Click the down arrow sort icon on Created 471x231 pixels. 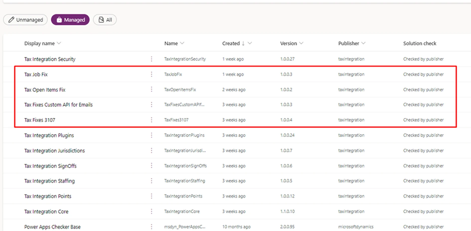pos(243,43)
